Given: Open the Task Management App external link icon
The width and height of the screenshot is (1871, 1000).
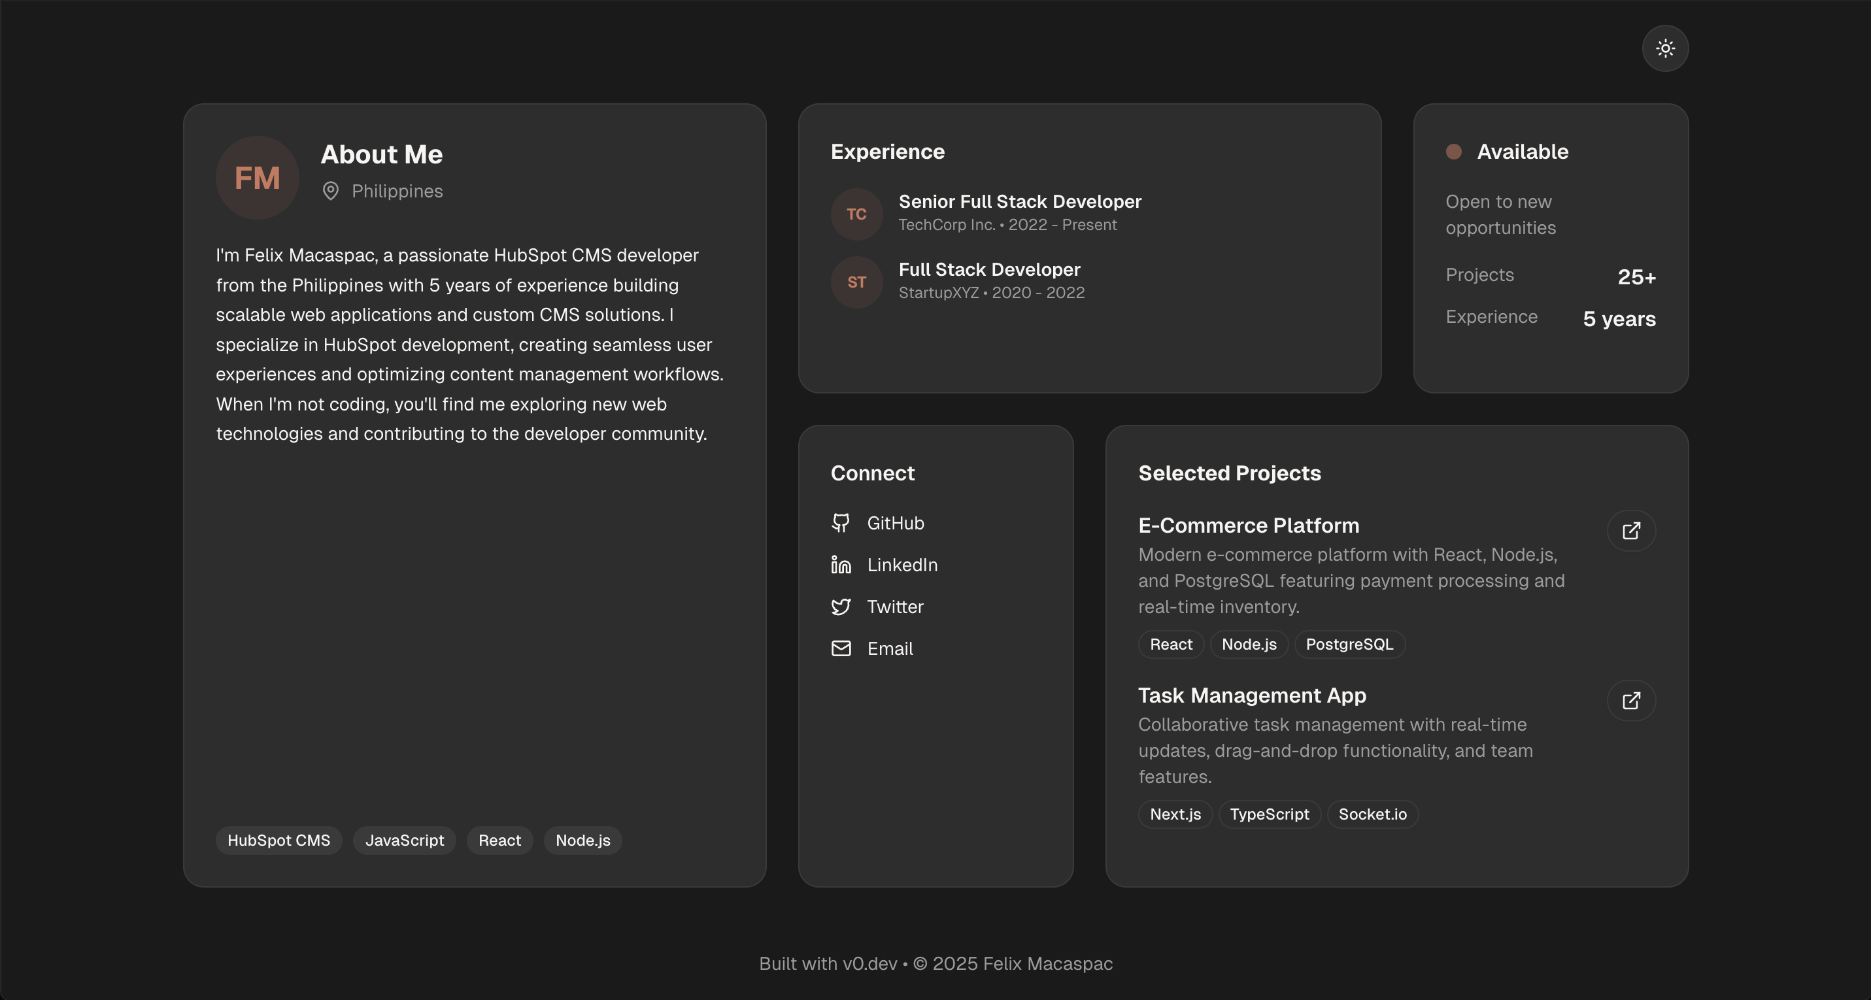Looking at the screenshot, I should pos(1631,700).
